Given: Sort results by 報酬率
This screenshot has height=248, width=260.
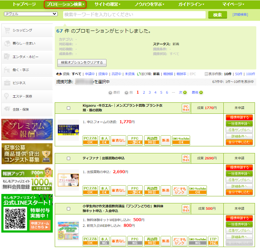Looking at the screenshot, I should coord(181,74).
